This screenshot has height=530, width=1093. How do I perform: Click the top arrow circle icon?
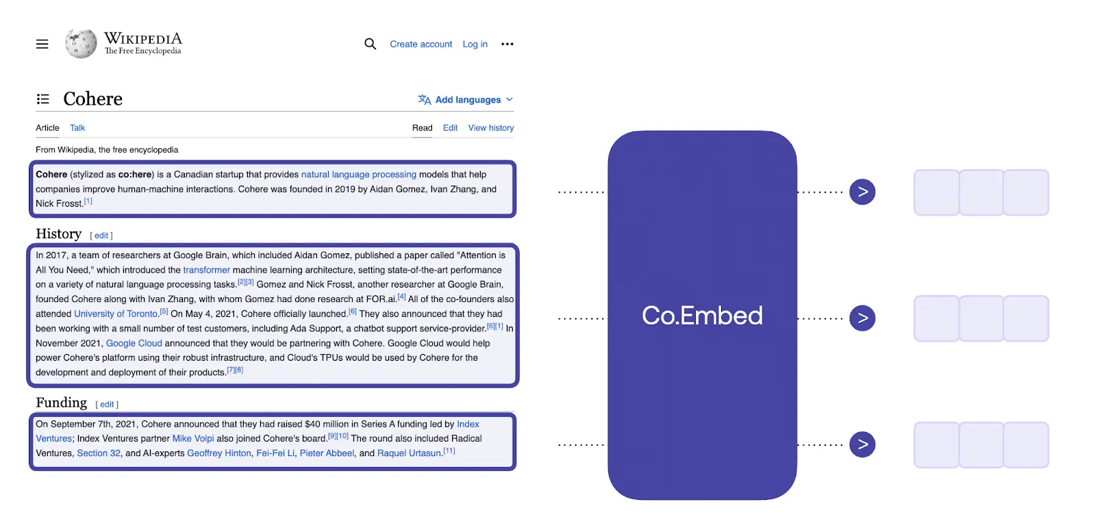pyautogui.click(x=862, y=192)
